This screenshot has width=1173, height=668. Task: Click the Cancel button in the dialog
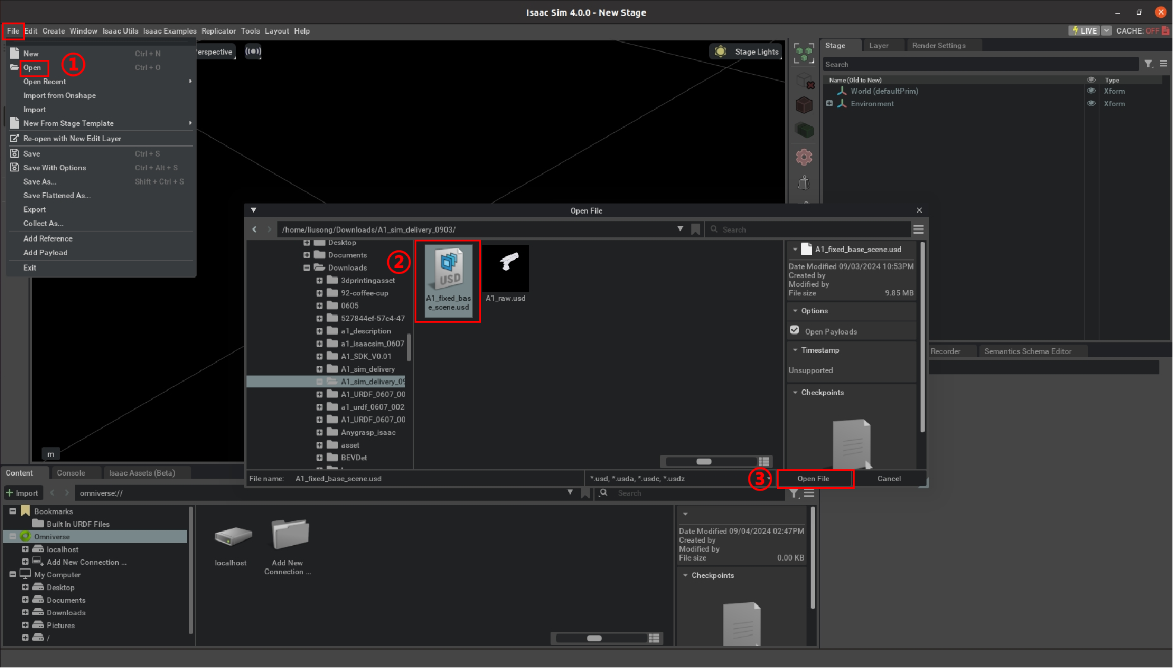coord(889,479)
